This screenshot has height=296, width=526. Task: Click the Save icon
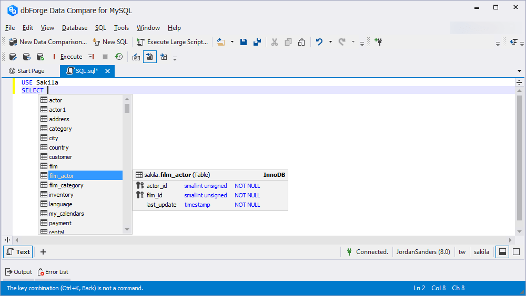244,42
